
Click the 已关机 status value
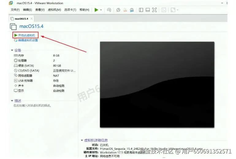104,145
